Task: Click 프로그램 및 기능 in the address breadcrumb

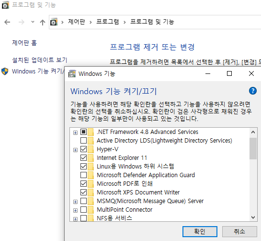Action: (152, 22)
